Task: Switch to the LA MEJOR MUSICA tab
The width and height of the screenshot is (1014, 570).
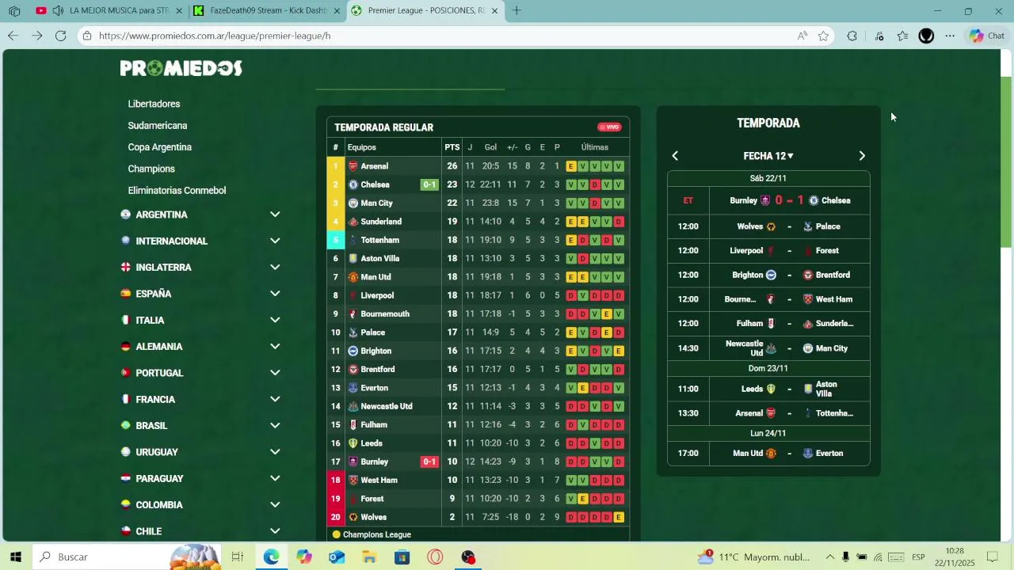Action: [109, 11]
